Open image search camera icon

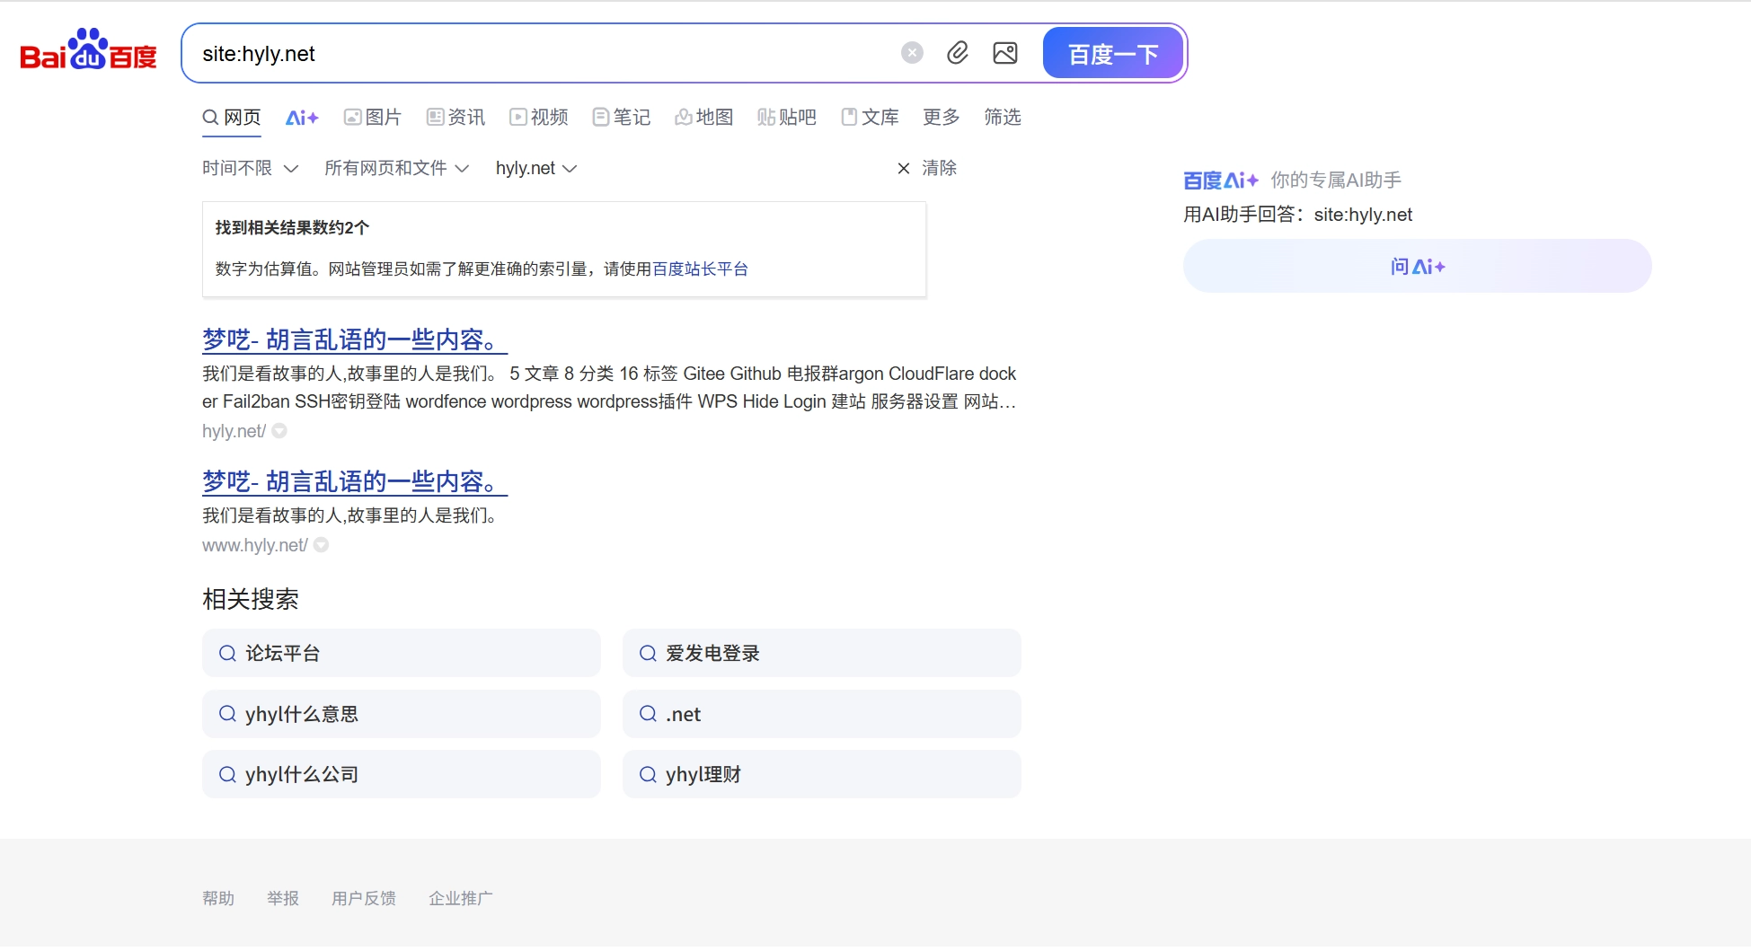1005,53
